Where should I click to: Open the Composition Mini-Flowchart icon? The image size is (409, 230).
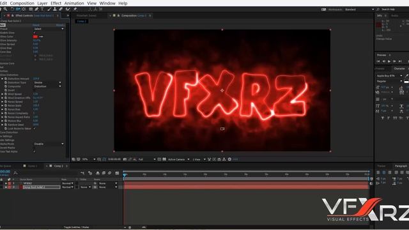(x=82, y=173)
